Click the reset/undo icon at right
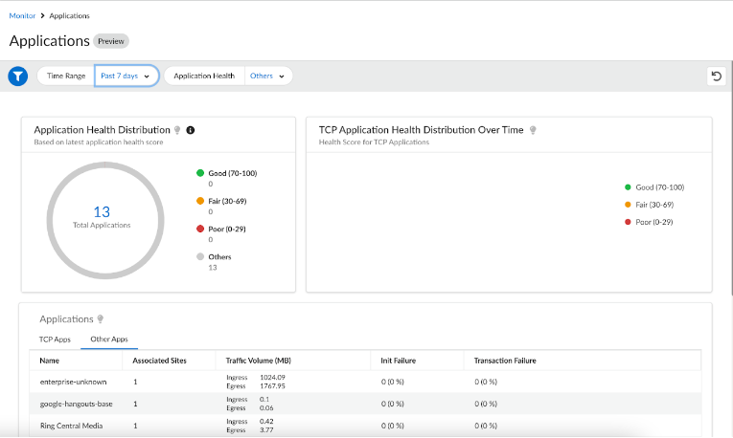This screenshot has height=438, width=733. (715, 77)
